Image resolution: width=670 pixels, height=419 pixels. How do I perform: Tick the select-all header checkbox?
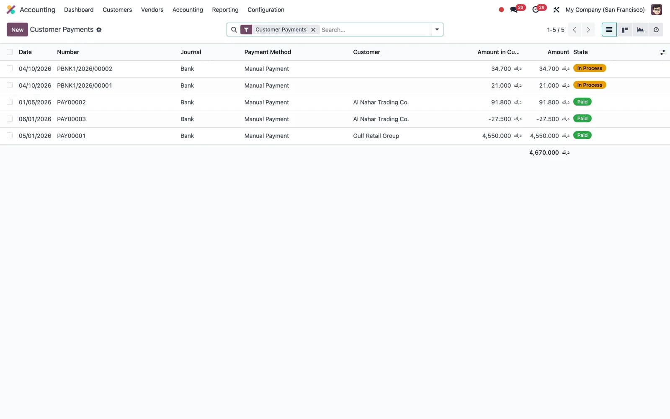click(10, 52)
